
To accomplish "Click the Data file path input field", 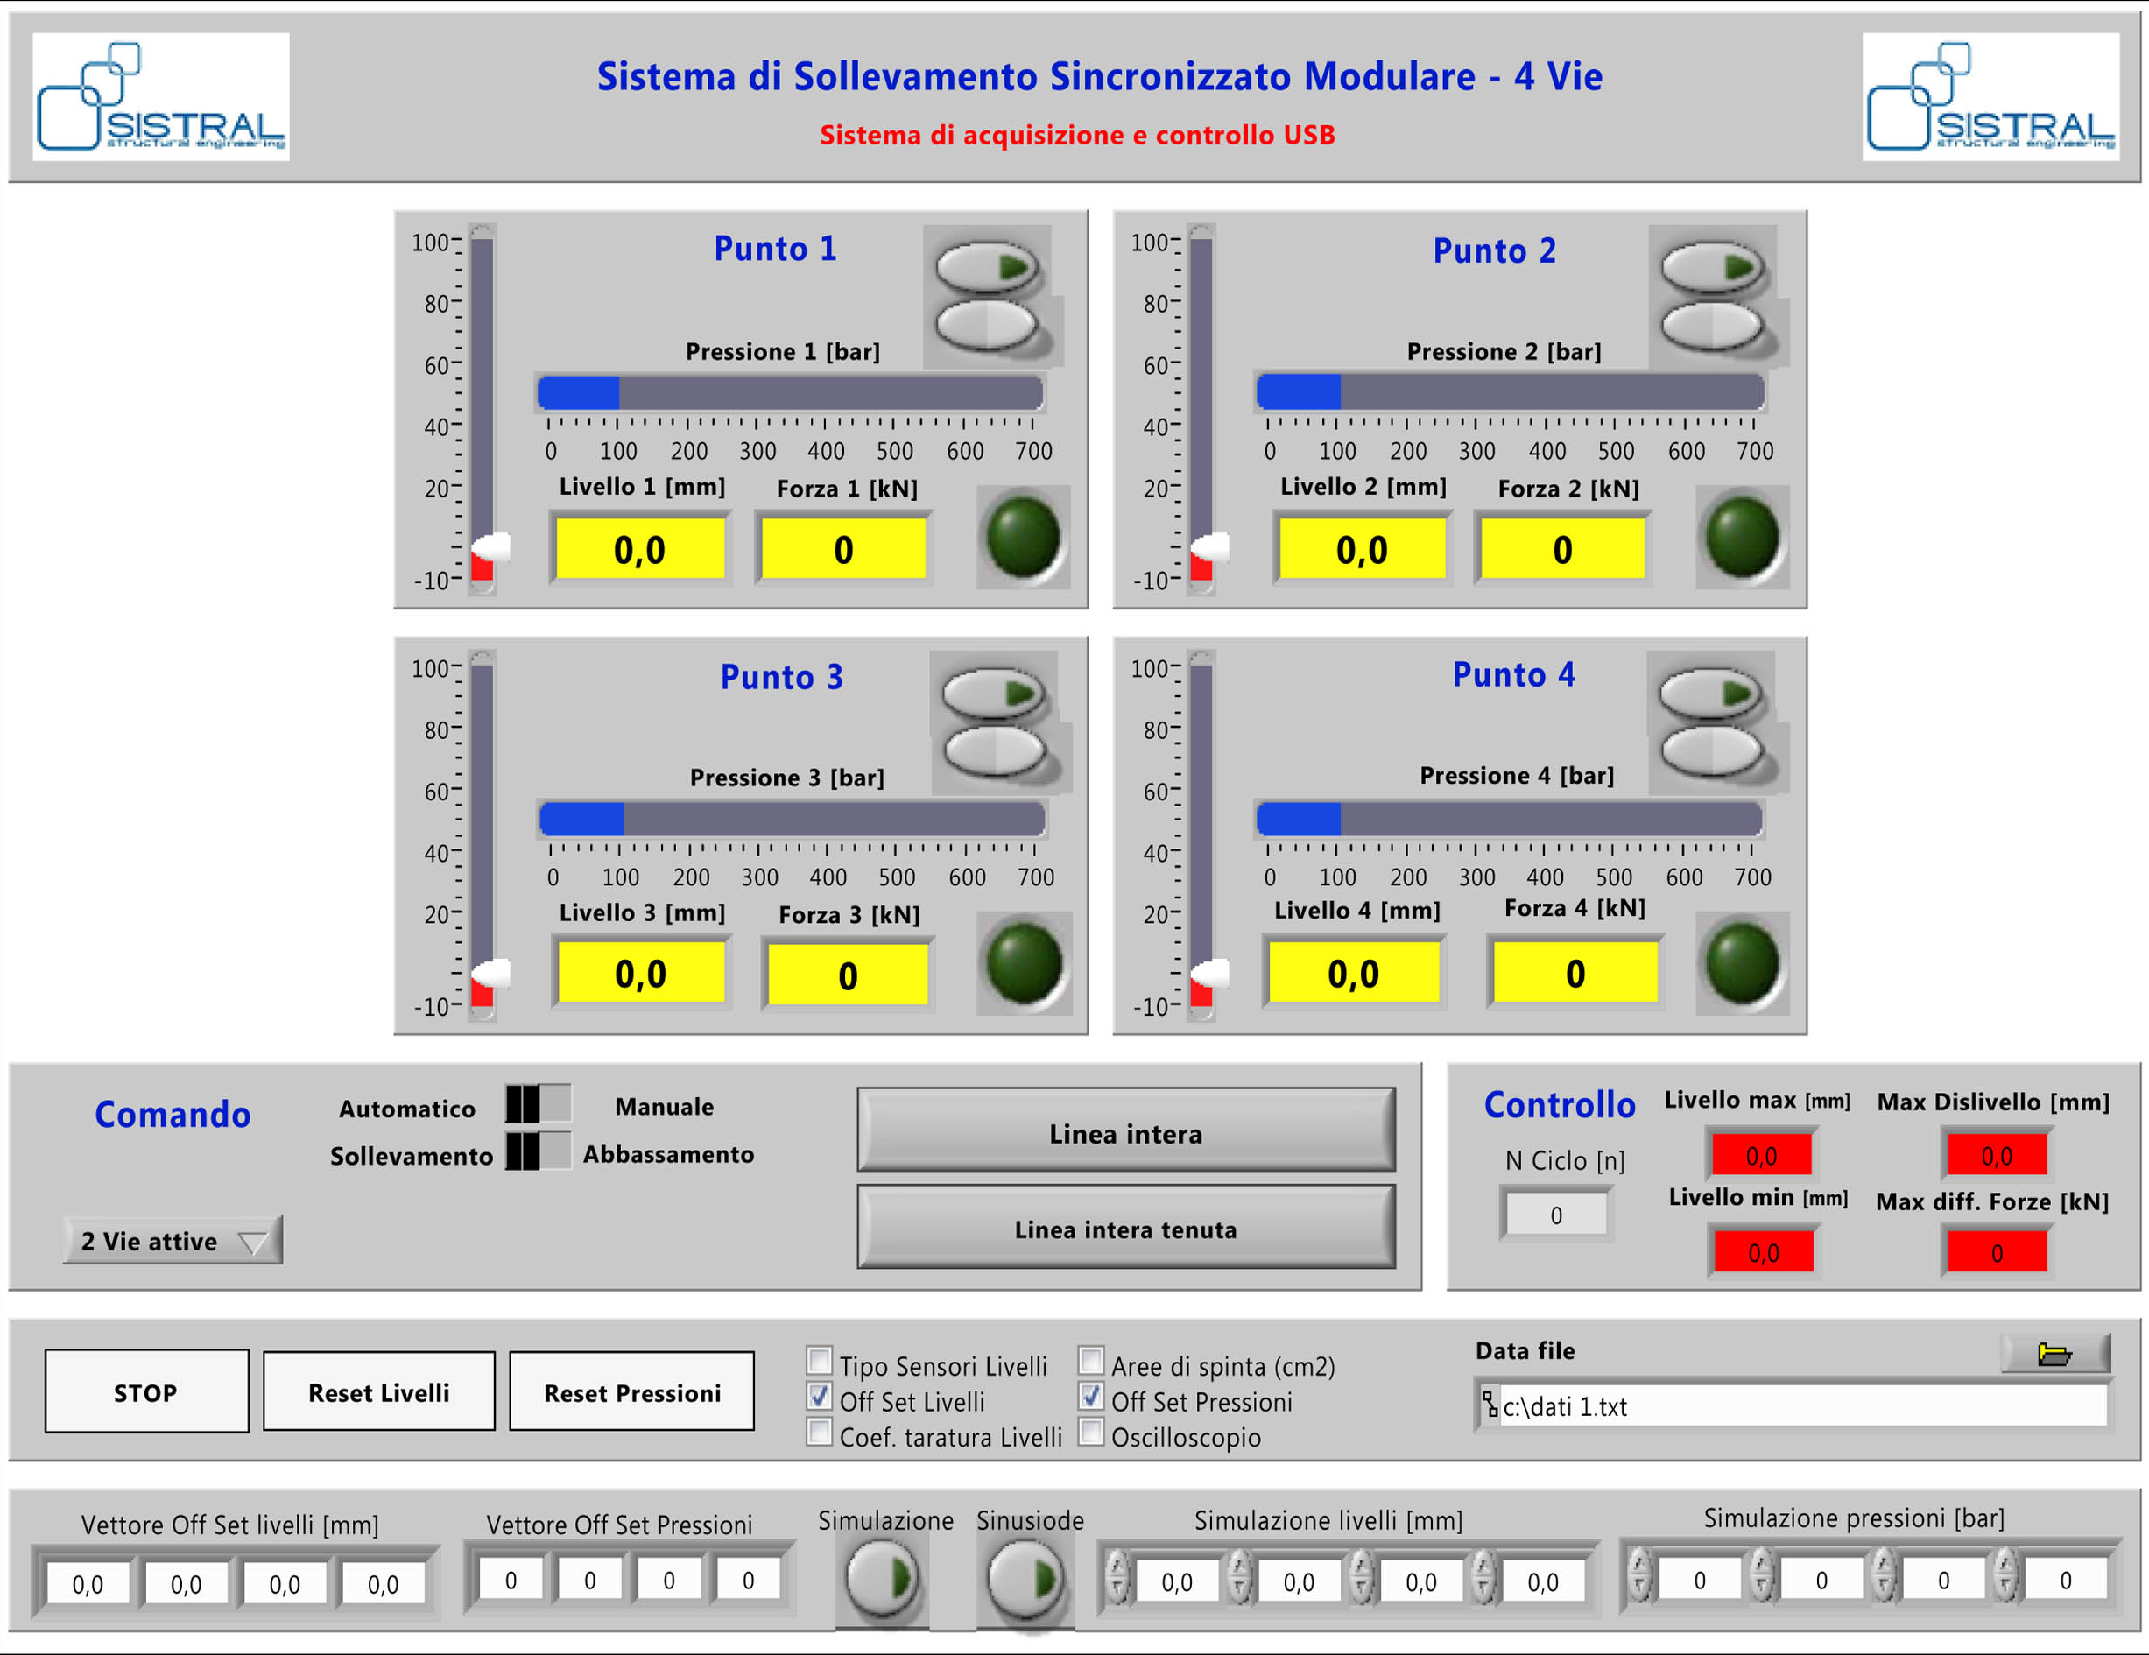I will click(1792, 1405).
